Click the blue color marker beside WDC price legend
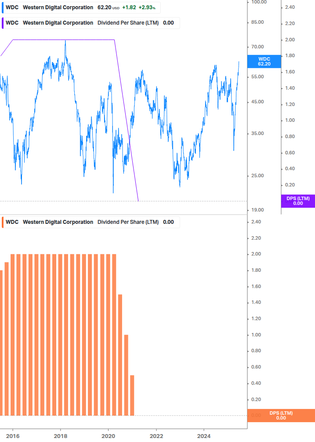 point(3,7)
